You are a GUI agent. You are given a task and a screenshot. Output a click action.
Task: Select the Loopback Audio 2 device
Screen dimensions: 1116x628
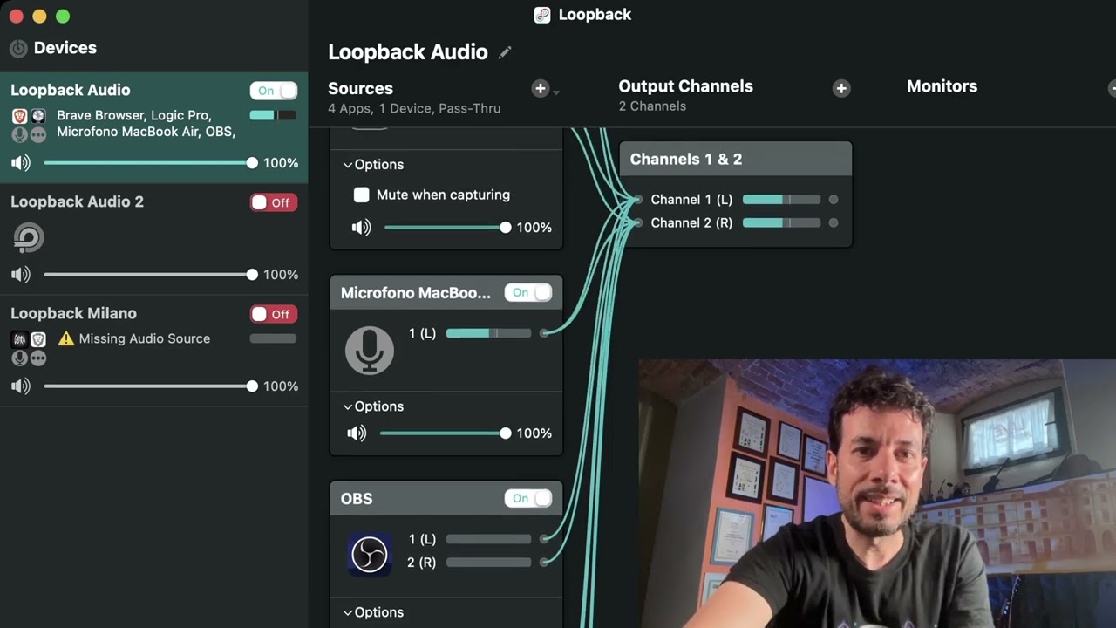tap(153, 239)
